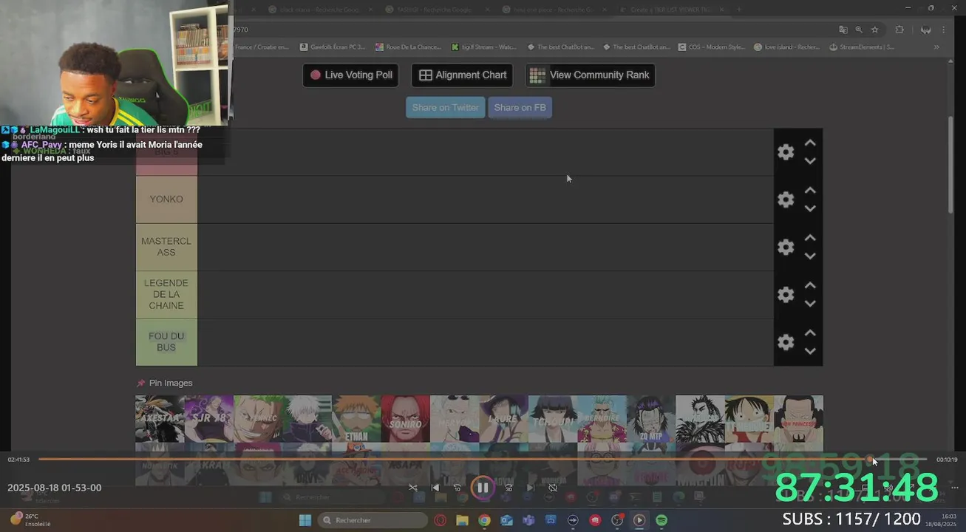This screenshot has height=532, width=966.
Task: Skip forward 30 seconds in video
Action: pyautogui.click(x=508, y=488)
